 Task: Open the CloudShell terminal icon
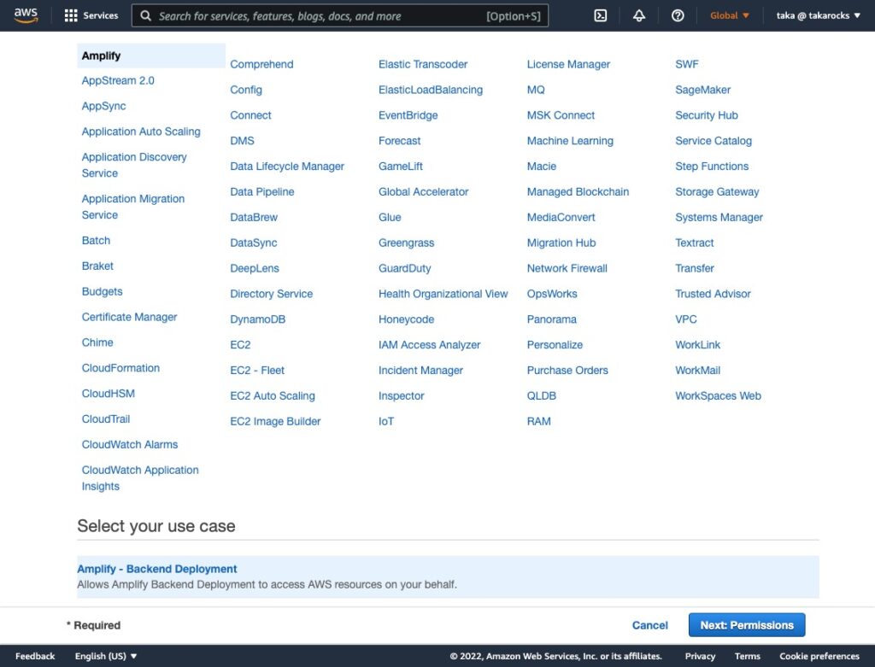click(x=601, y=15)
